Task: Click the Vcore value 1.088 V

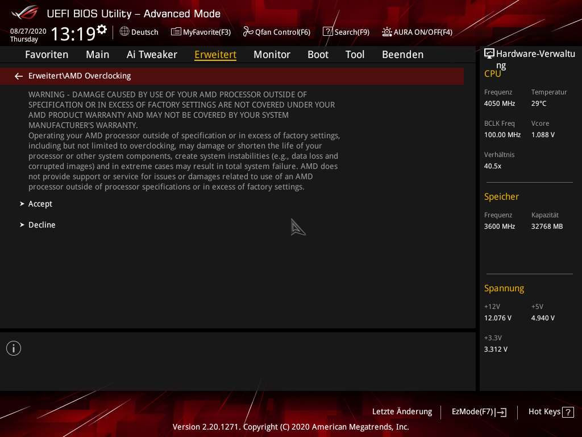Action: 543,134
